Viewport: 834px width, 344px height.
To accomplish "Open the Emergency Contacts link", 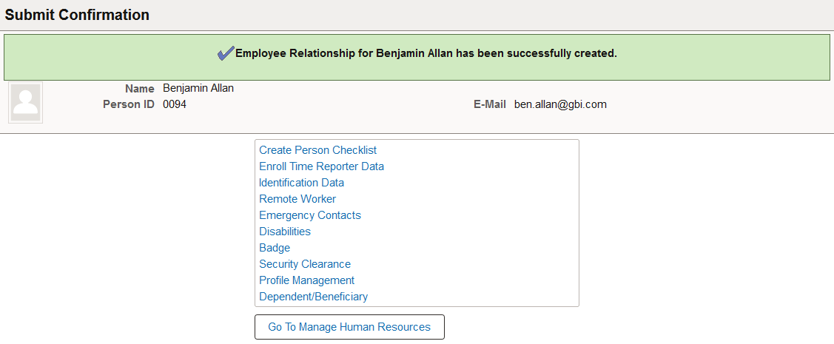I will [310, 215].
